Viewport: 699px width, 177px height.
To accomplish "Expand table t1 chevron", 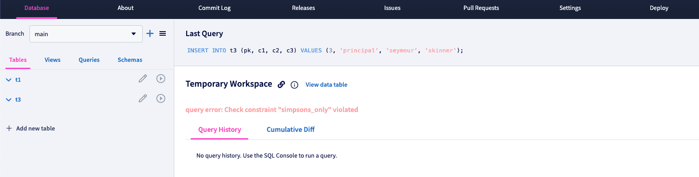I will (x=9, y=79).
